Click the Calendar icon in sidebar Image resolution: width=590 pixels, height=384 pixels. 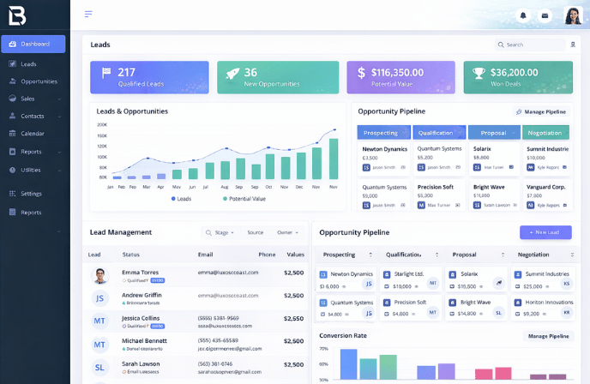[12, 134]
